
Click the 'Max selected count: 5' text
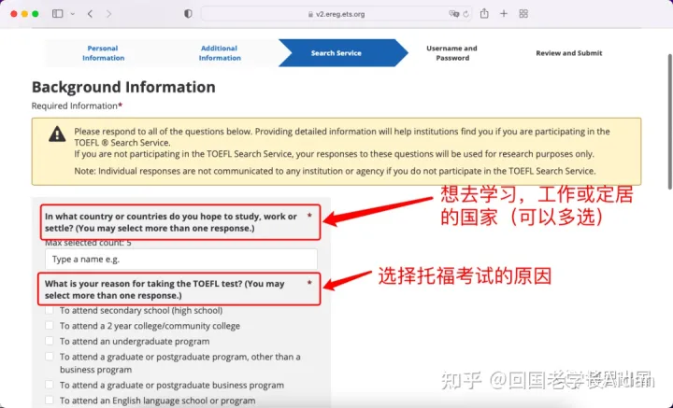[88, 243]
